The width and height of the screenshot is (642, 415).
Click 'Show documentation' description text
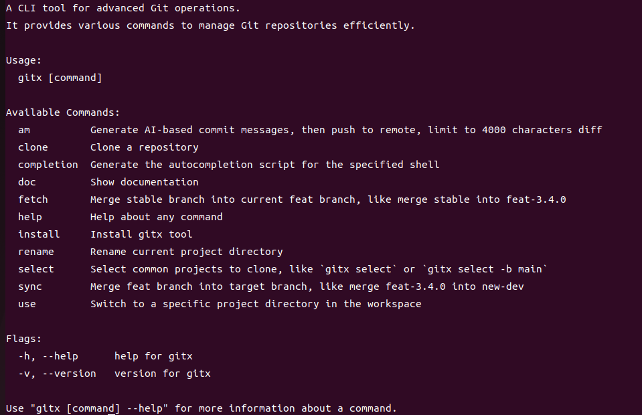click(x=145, y=182)
